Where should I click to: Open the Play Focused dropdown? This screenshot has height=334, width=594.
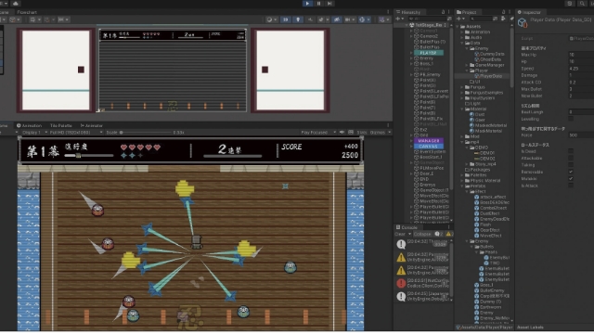[x=317, y=133]
